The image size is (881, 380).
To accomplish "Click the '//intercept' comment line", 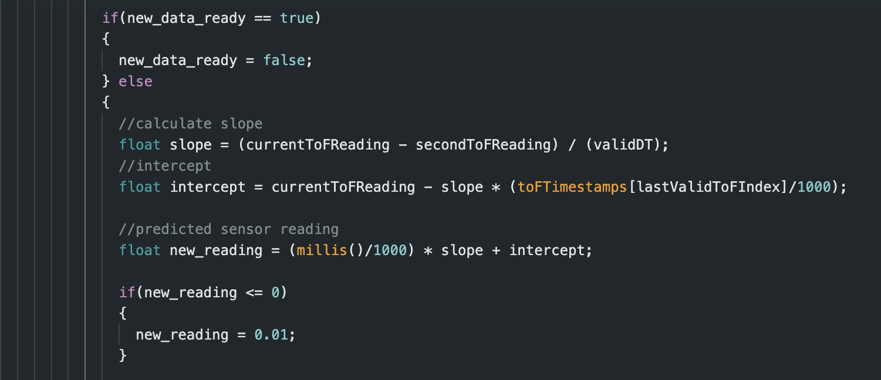I will [x=165, y=166].
